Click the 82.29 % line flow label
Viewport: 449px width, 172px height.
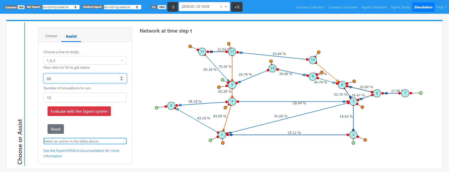point(225,91)
